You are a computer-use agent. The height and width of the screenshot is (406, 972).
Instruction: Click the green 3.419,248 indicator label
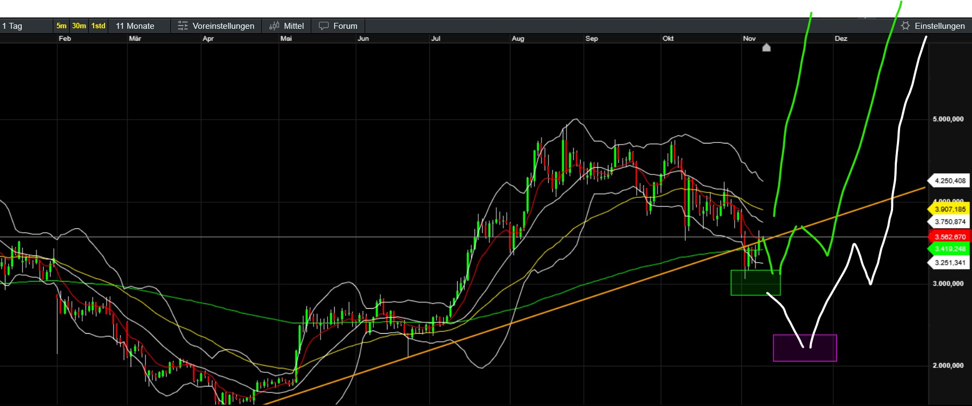click(950, 249)
